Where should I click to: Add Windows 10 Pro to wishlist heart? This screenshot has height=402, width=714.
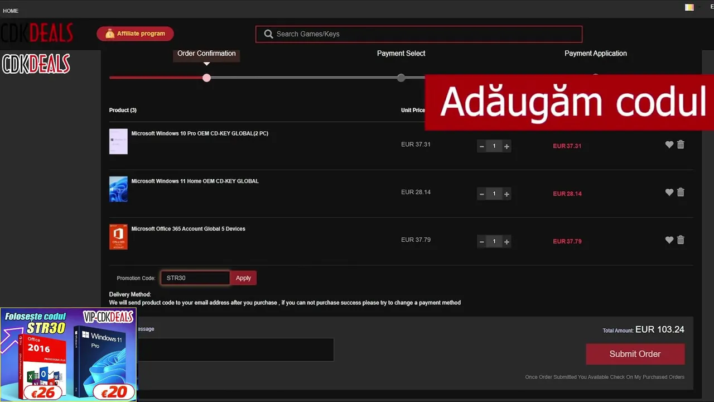[669, 145]
